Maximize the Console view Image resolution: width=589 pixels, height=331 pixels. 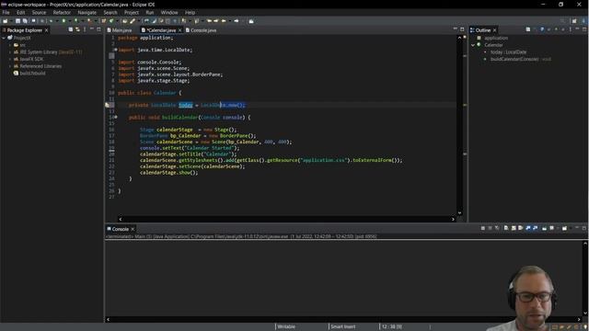tap(584, 228)
